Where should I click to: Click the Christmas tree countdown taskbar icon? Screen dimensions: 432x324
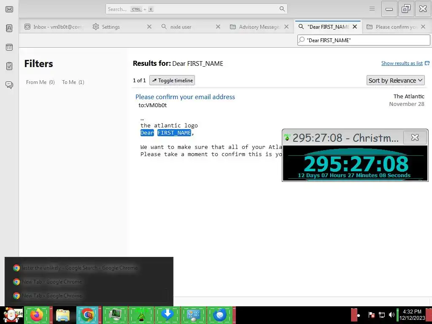(141, 315)
